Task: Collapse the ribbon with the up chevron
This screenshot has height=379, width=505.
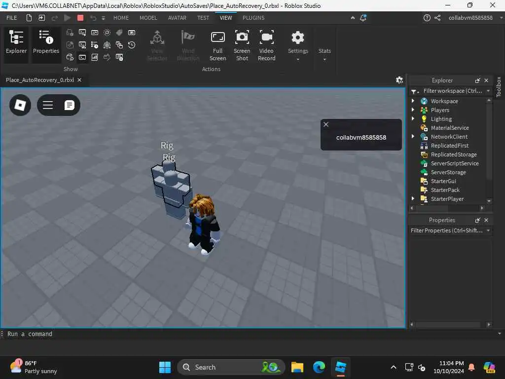Action: click(x=353, y=18)
